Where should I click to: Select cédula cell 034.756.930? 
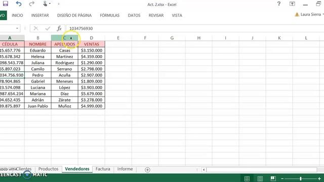point(12,75)
